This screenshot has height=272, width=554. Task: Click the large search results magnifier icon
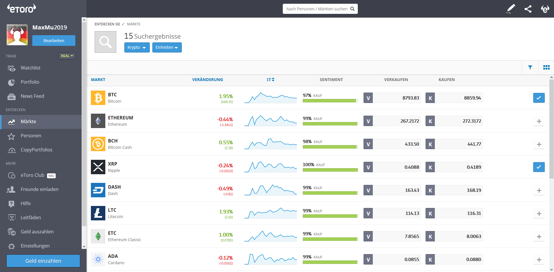pyautogui.click(x=105, y=42)
